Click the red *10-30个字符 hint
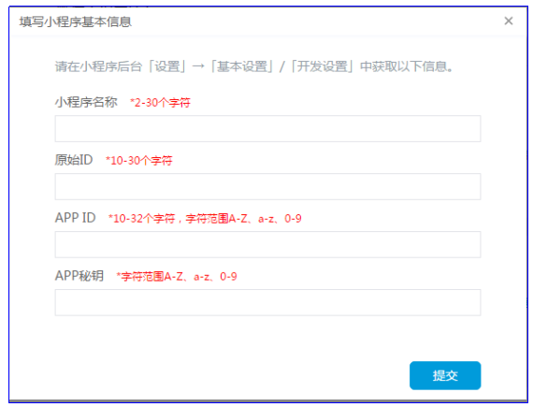 point(139,161)
